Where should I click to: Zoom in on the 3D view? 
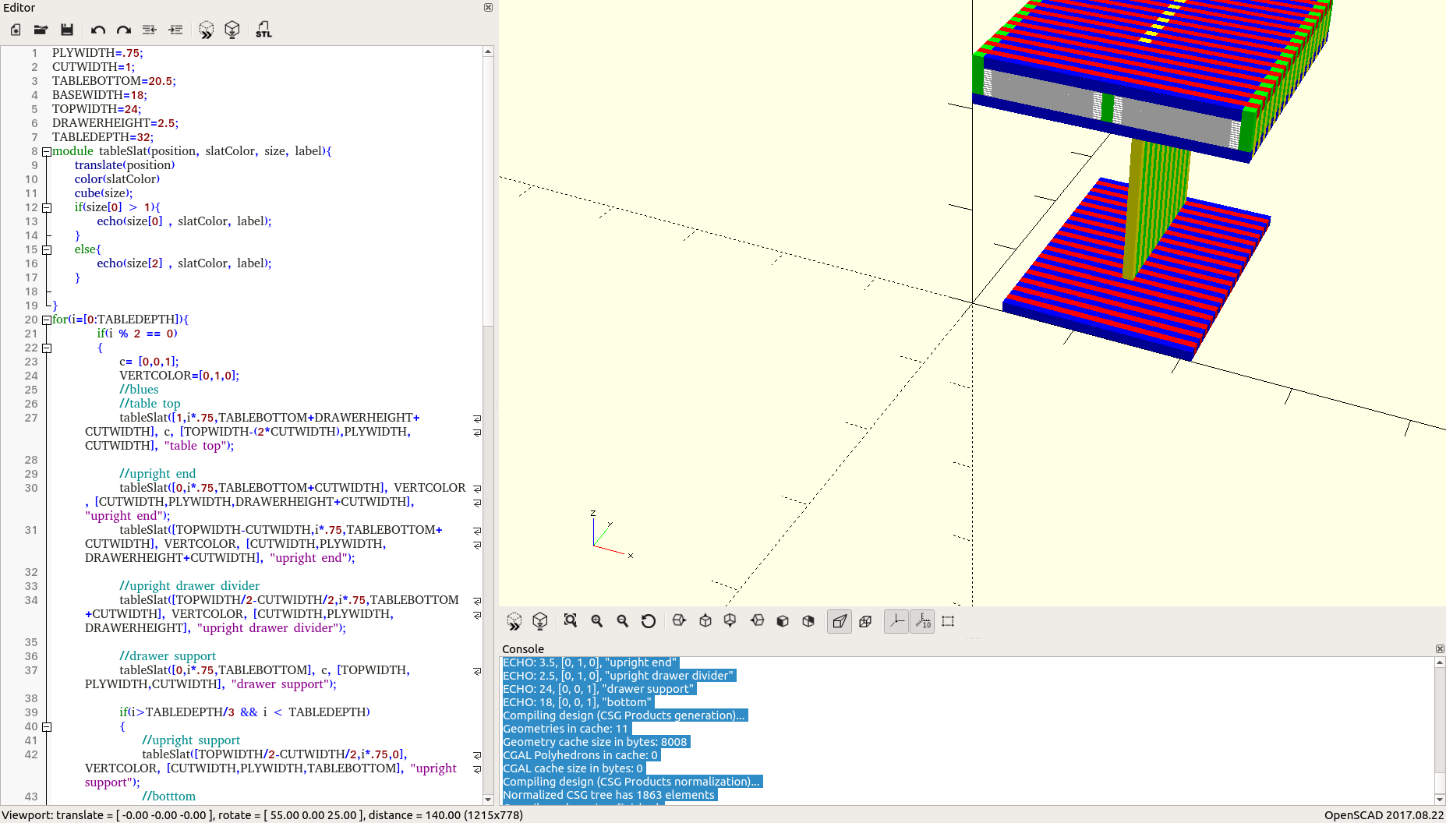(x=597, y=621)
